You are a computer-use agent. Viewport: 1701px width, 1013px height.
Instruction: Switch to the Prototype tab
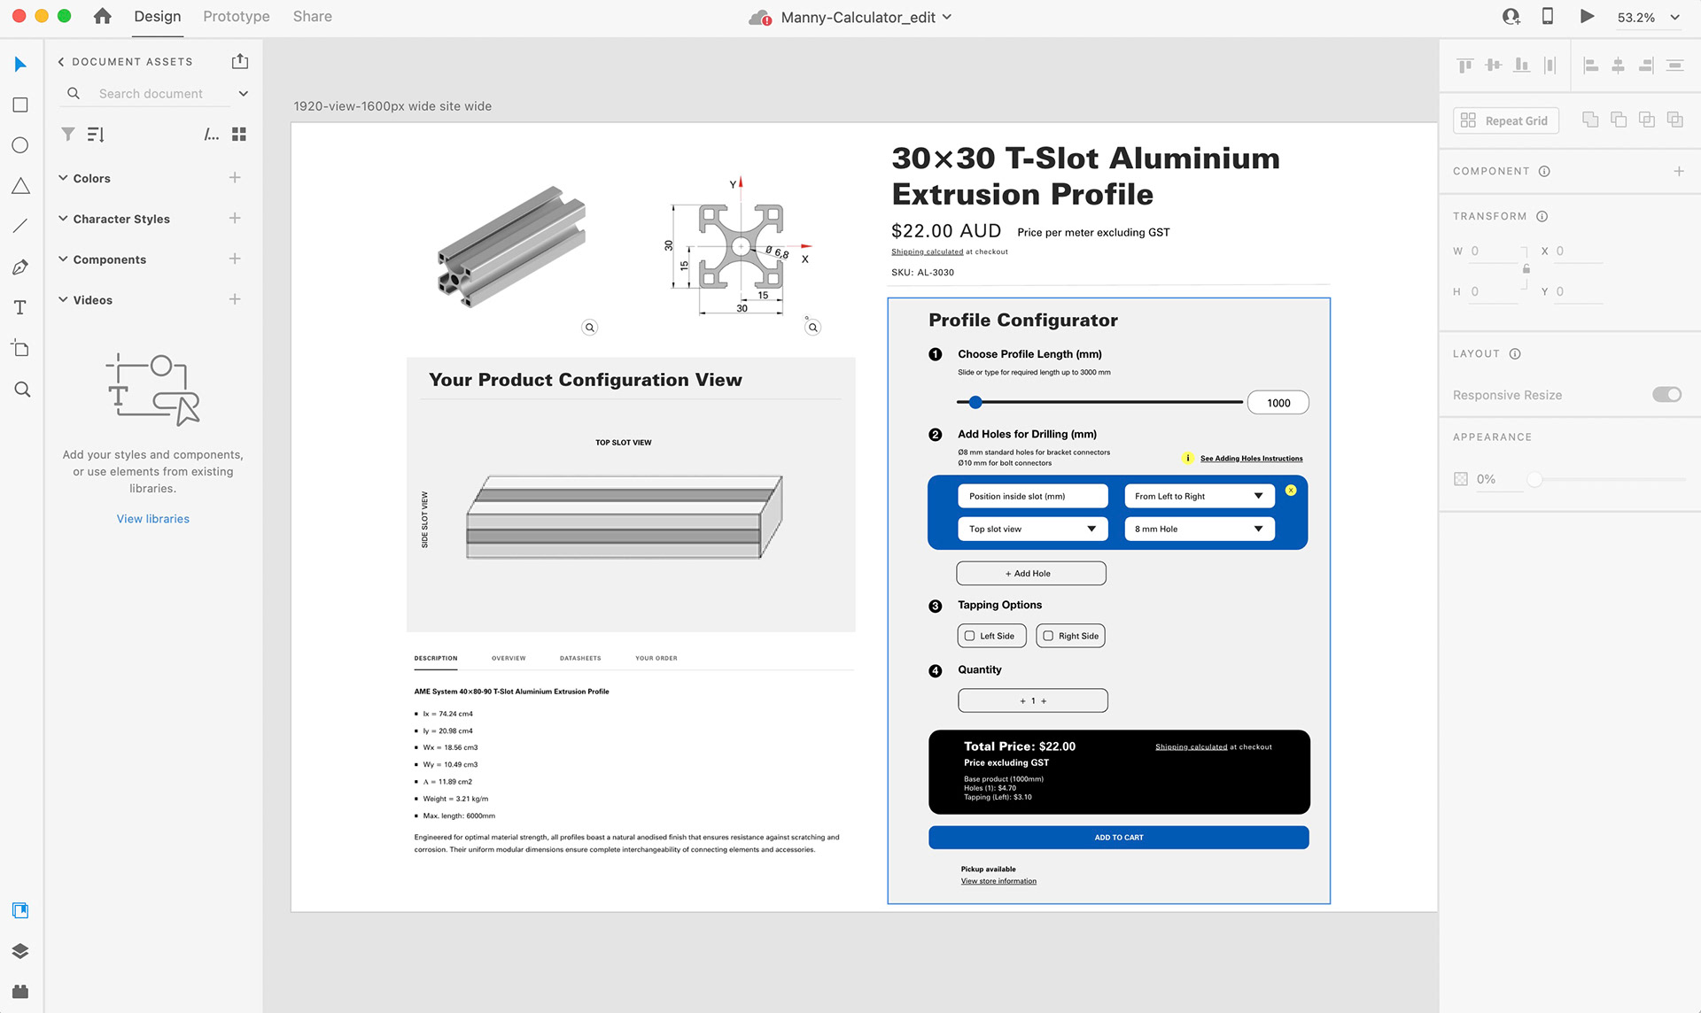pyautogui.click(x=236, y=17)
